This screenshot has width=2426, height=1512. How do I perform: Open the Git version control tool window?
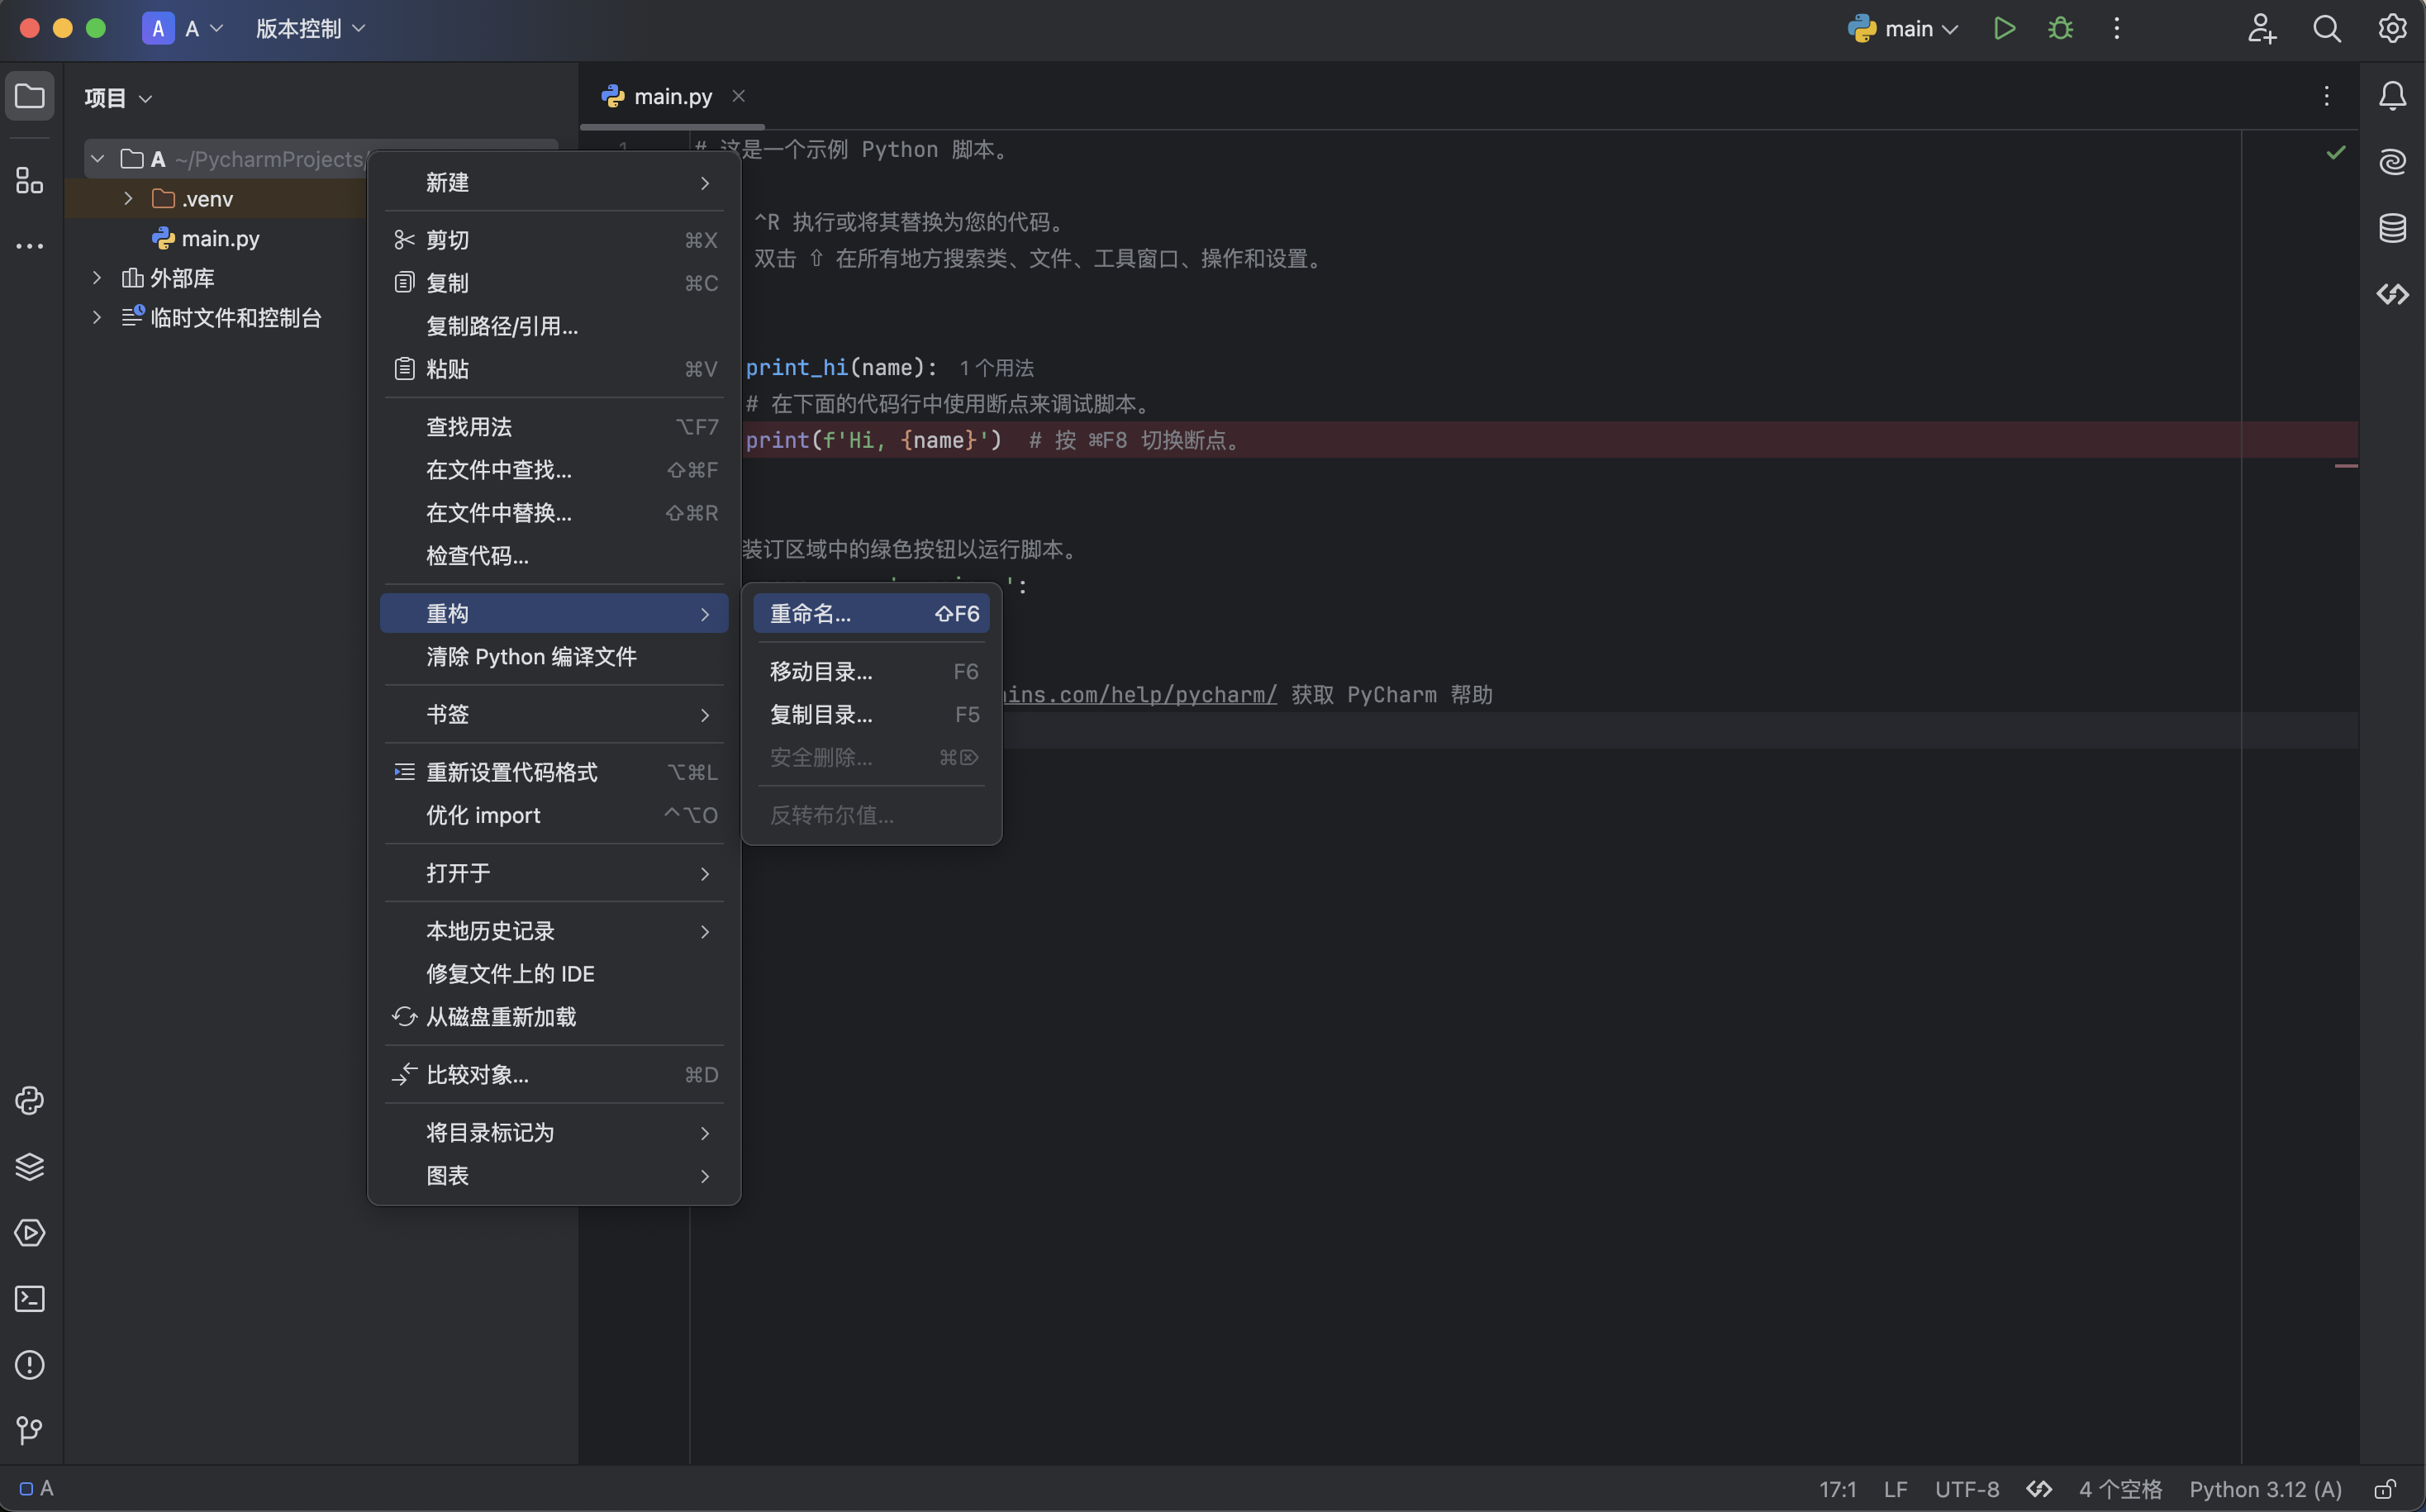29,1431
